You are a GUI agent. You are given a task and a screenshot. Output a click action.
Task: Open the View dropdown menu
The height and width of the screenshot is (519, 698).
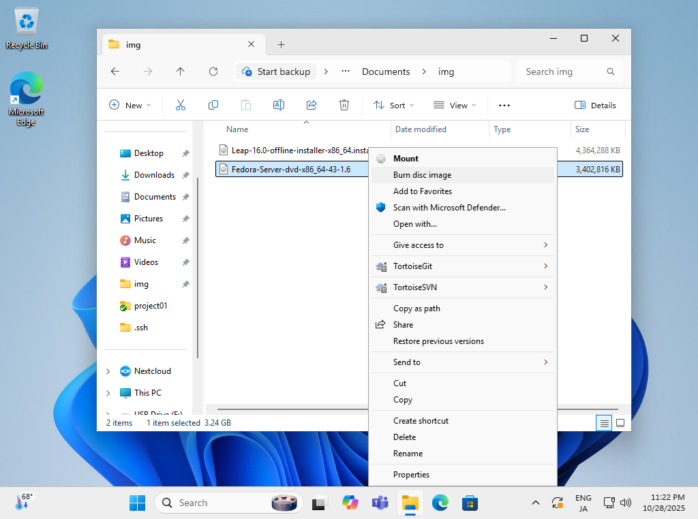click(x=455, y=105)
